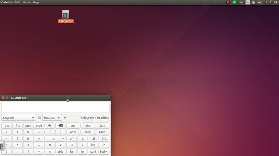The height and width of the screenshot is (156, 279).
Task: Select the Calculator desktop icon
Action: [x=66, y=16]
